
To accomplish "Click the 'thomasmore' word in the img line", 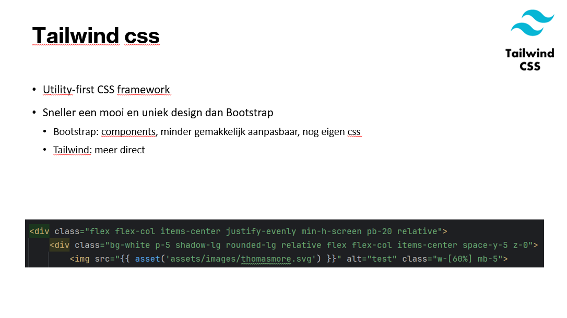I will click(266, 259).
